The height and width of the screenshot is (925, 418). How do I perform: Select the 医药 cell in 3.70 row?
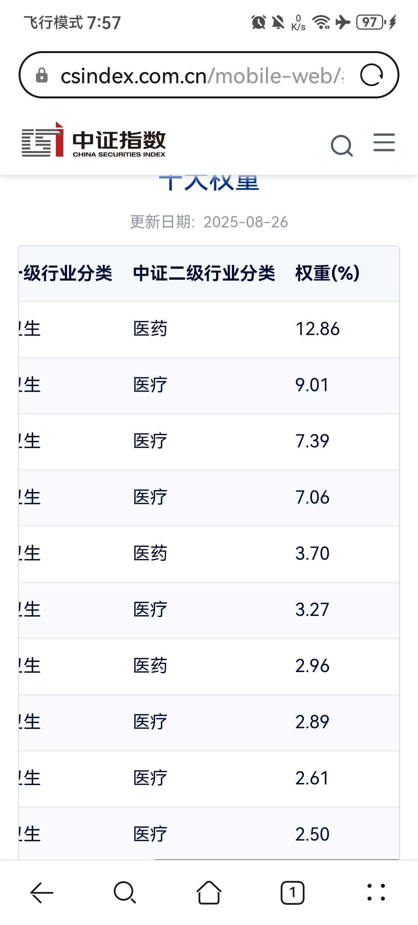[150, 554]
